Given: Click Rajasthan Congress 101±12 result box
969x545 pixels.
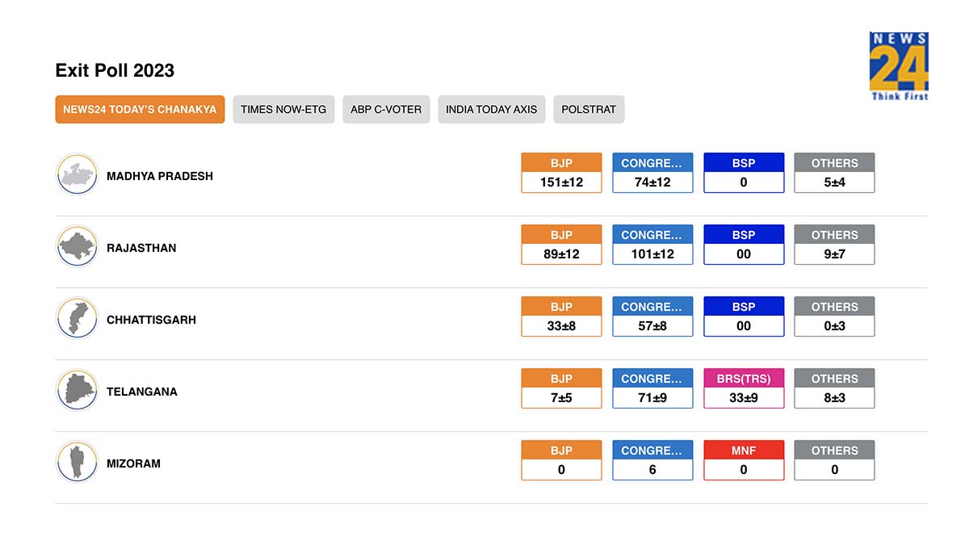Looking at the screenshot, I should (x=652, y=245).
